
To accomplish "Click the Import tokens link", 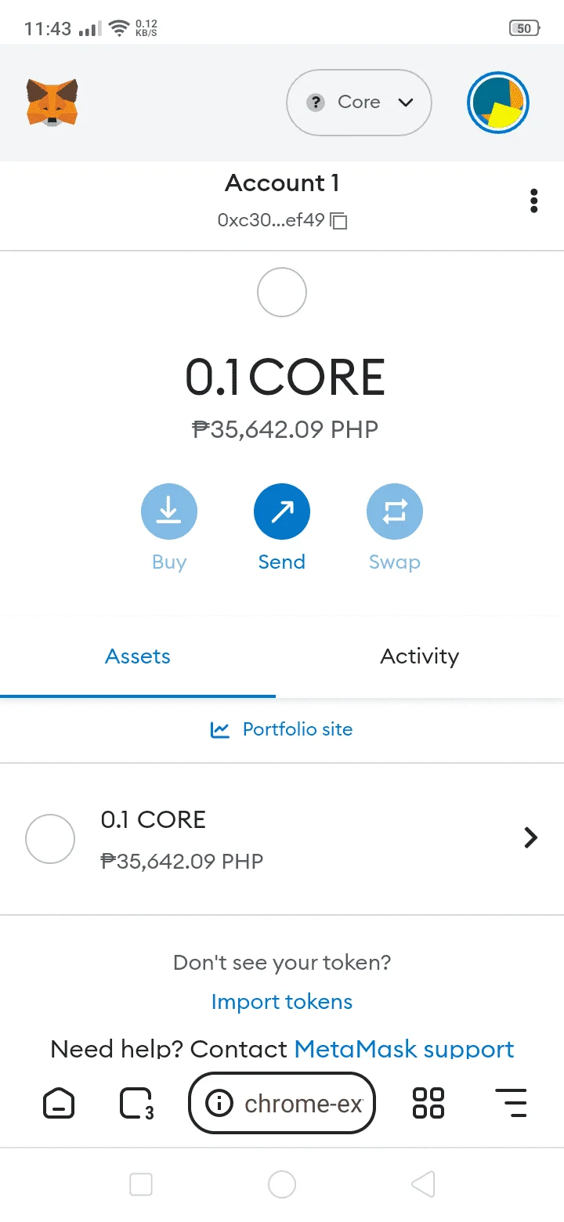I will tap(282, 1002).
